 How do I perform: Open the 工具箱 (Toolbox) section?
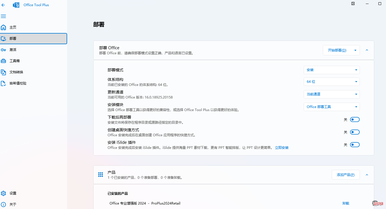point(12,61)
